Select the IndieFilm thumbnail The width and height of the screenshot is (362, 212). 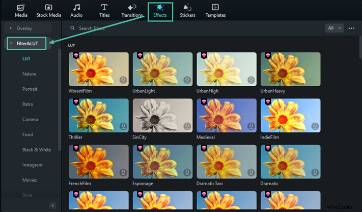[291, 116]
